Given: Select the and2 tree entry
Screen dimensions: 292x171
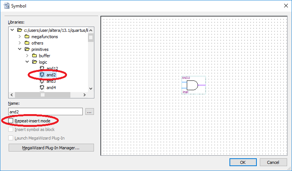Looking at the screenshot, I should coord(51,74).
